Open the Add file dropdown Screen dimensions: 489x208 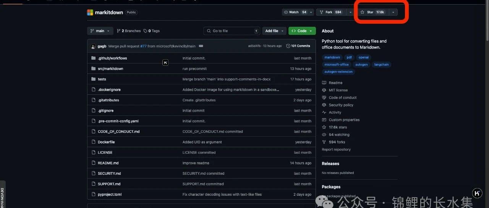tap(274, 31)
